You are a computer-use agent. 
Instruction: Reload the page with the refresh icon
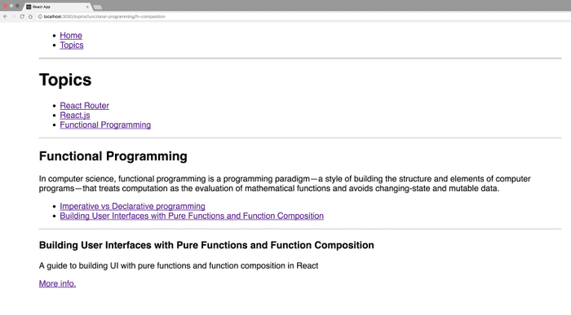click(x=22, y=16)
